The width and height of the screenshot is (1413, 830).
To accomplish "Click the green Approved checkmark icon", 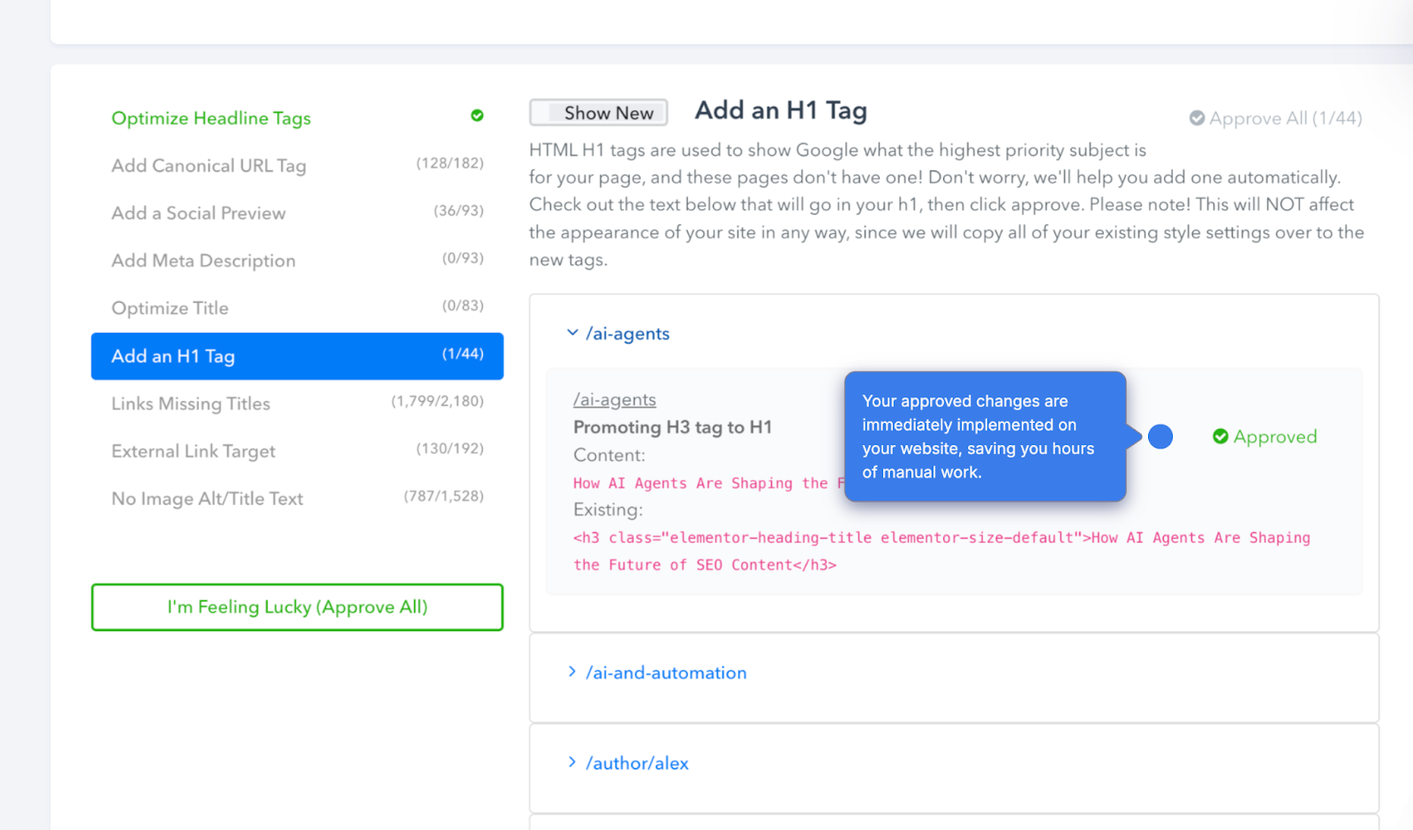I will click(1220, 436).
